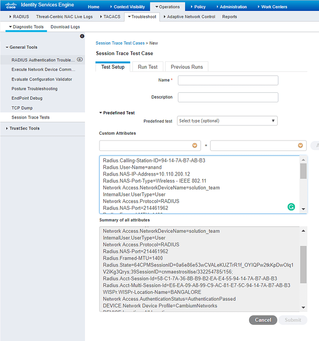Expand Adaptive Network Control

coord(189,16)
